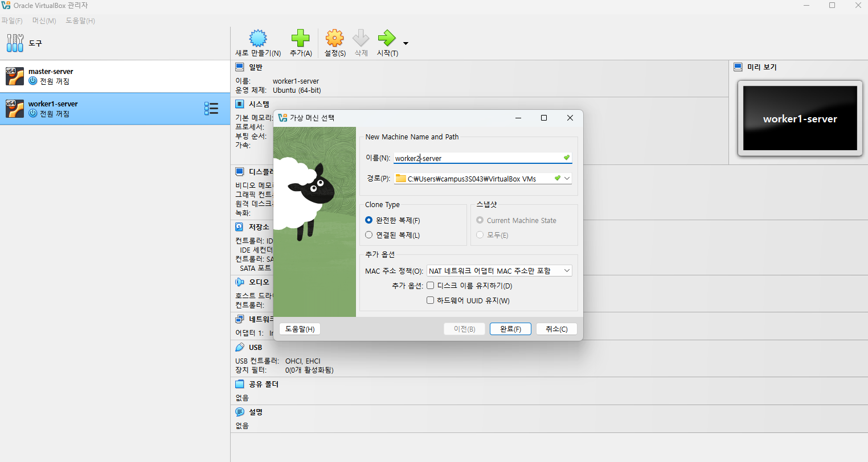Click the Help (도움말) button in dialog

point(300,329)
